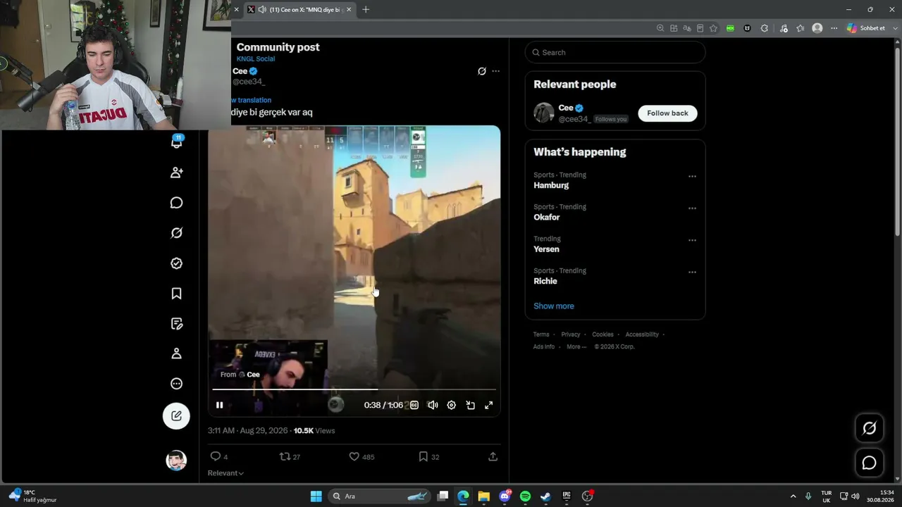Open Bookmarks in the X sidebar
Viewport: 902px width, 507px height.
(x=177, y=294)
